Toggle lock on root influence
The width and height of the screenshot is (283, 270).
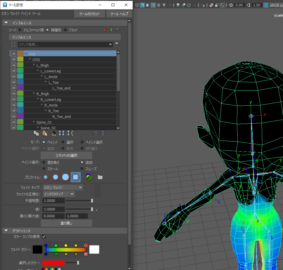click(x=13, y=53)
